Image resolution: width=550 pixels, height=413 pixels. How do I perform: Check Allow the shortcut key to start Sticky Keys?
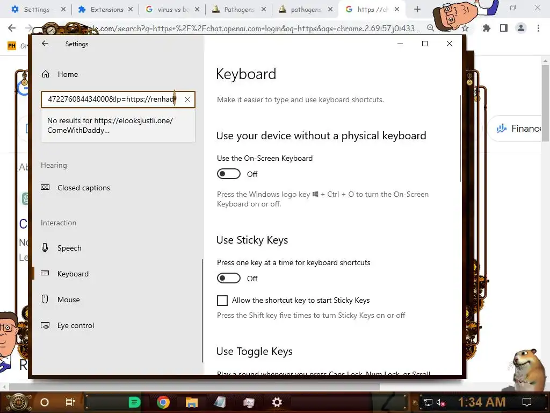222,301
